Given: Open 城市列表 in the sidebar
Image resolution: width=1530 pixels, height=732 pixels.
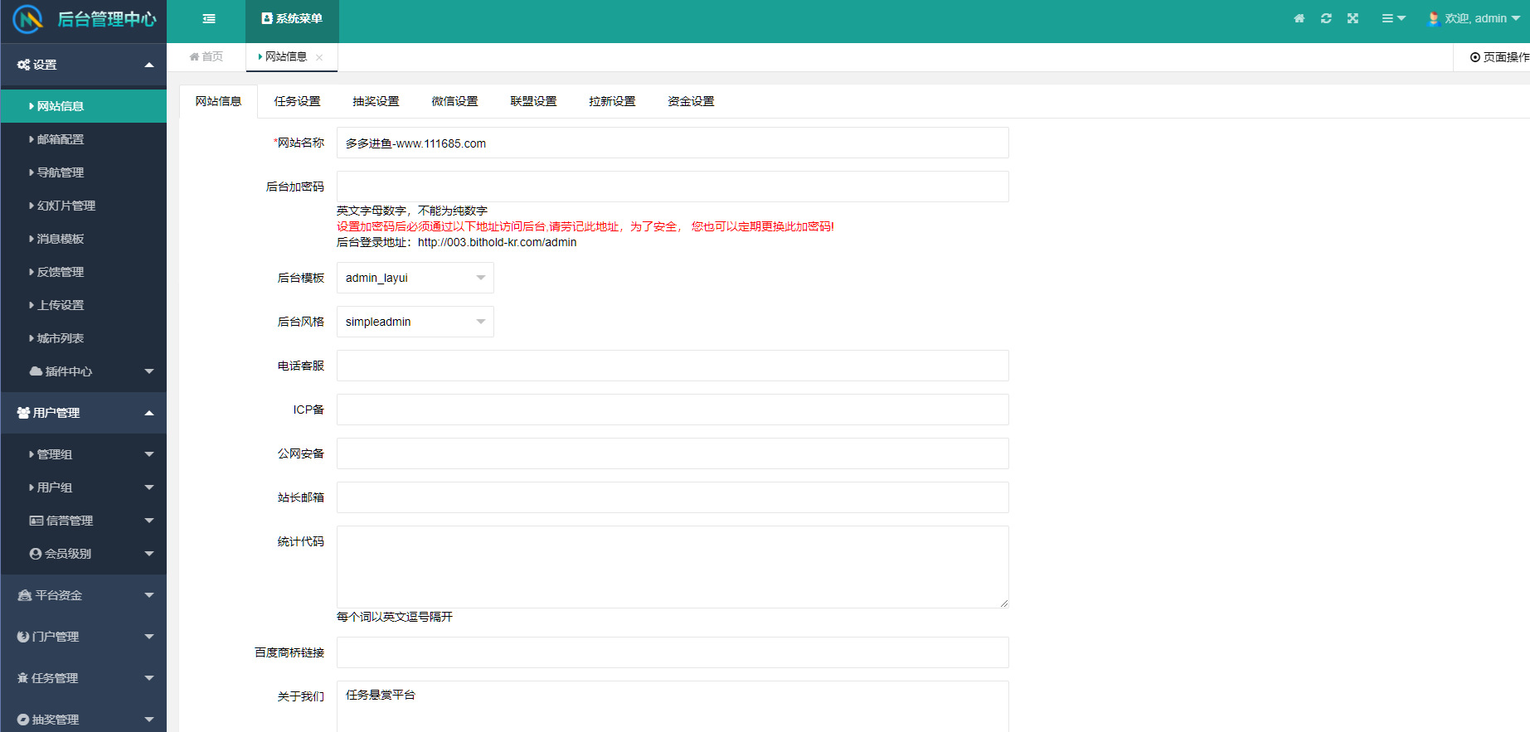Looking at the screenshot, I should pyautogui.click(x=83, y=338).
